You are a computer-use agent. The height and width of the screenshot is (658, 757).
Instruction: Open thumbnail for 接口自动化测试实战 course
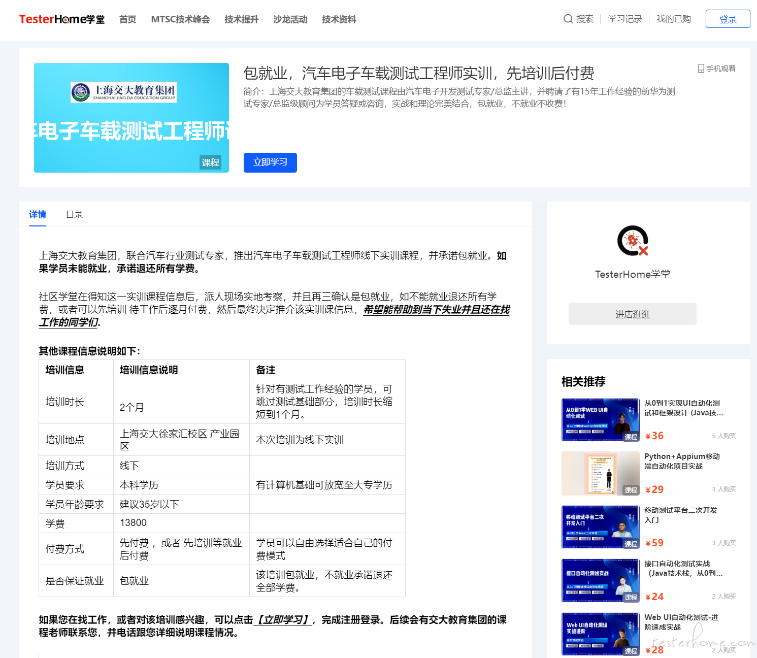[600, 580]
